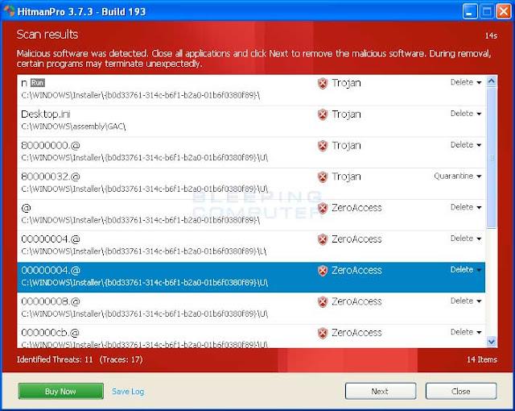Open Quarantine action dropdown for 80000032.@
Screen dimensions: 515x411
[458, 176]
